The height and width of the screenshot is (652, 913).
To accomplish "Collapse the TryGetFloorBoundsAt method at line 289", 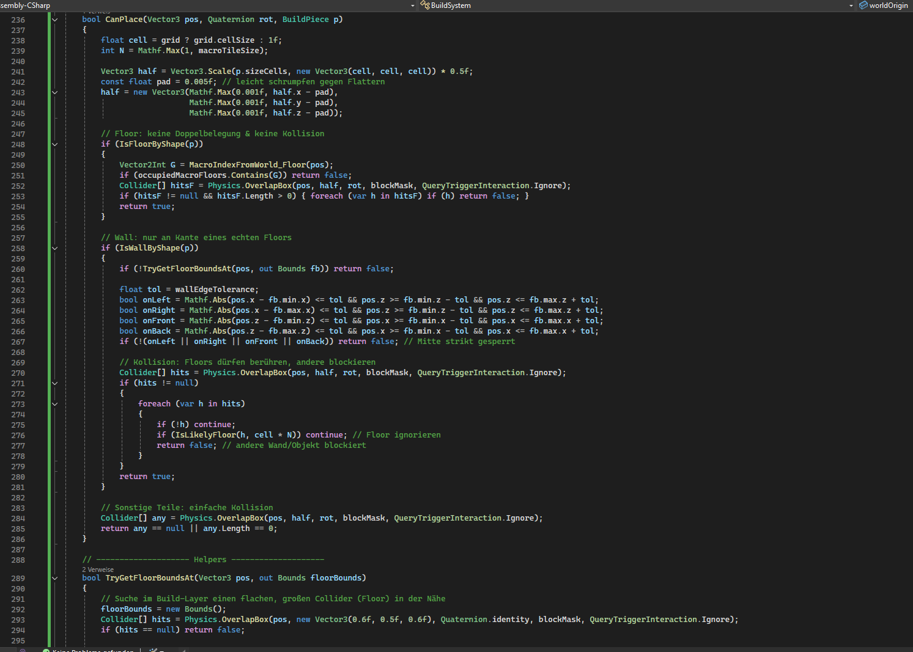I will (54, 578).
